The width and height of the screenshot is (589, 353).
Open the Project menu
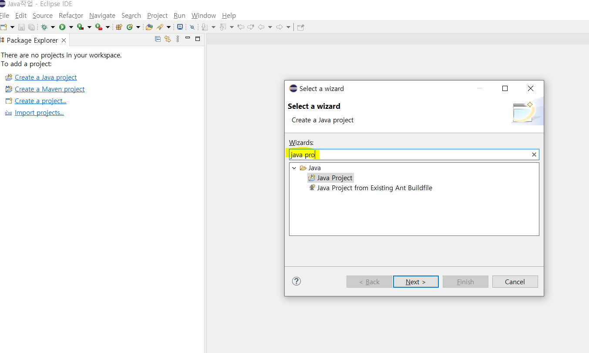(x=157, y=16)
